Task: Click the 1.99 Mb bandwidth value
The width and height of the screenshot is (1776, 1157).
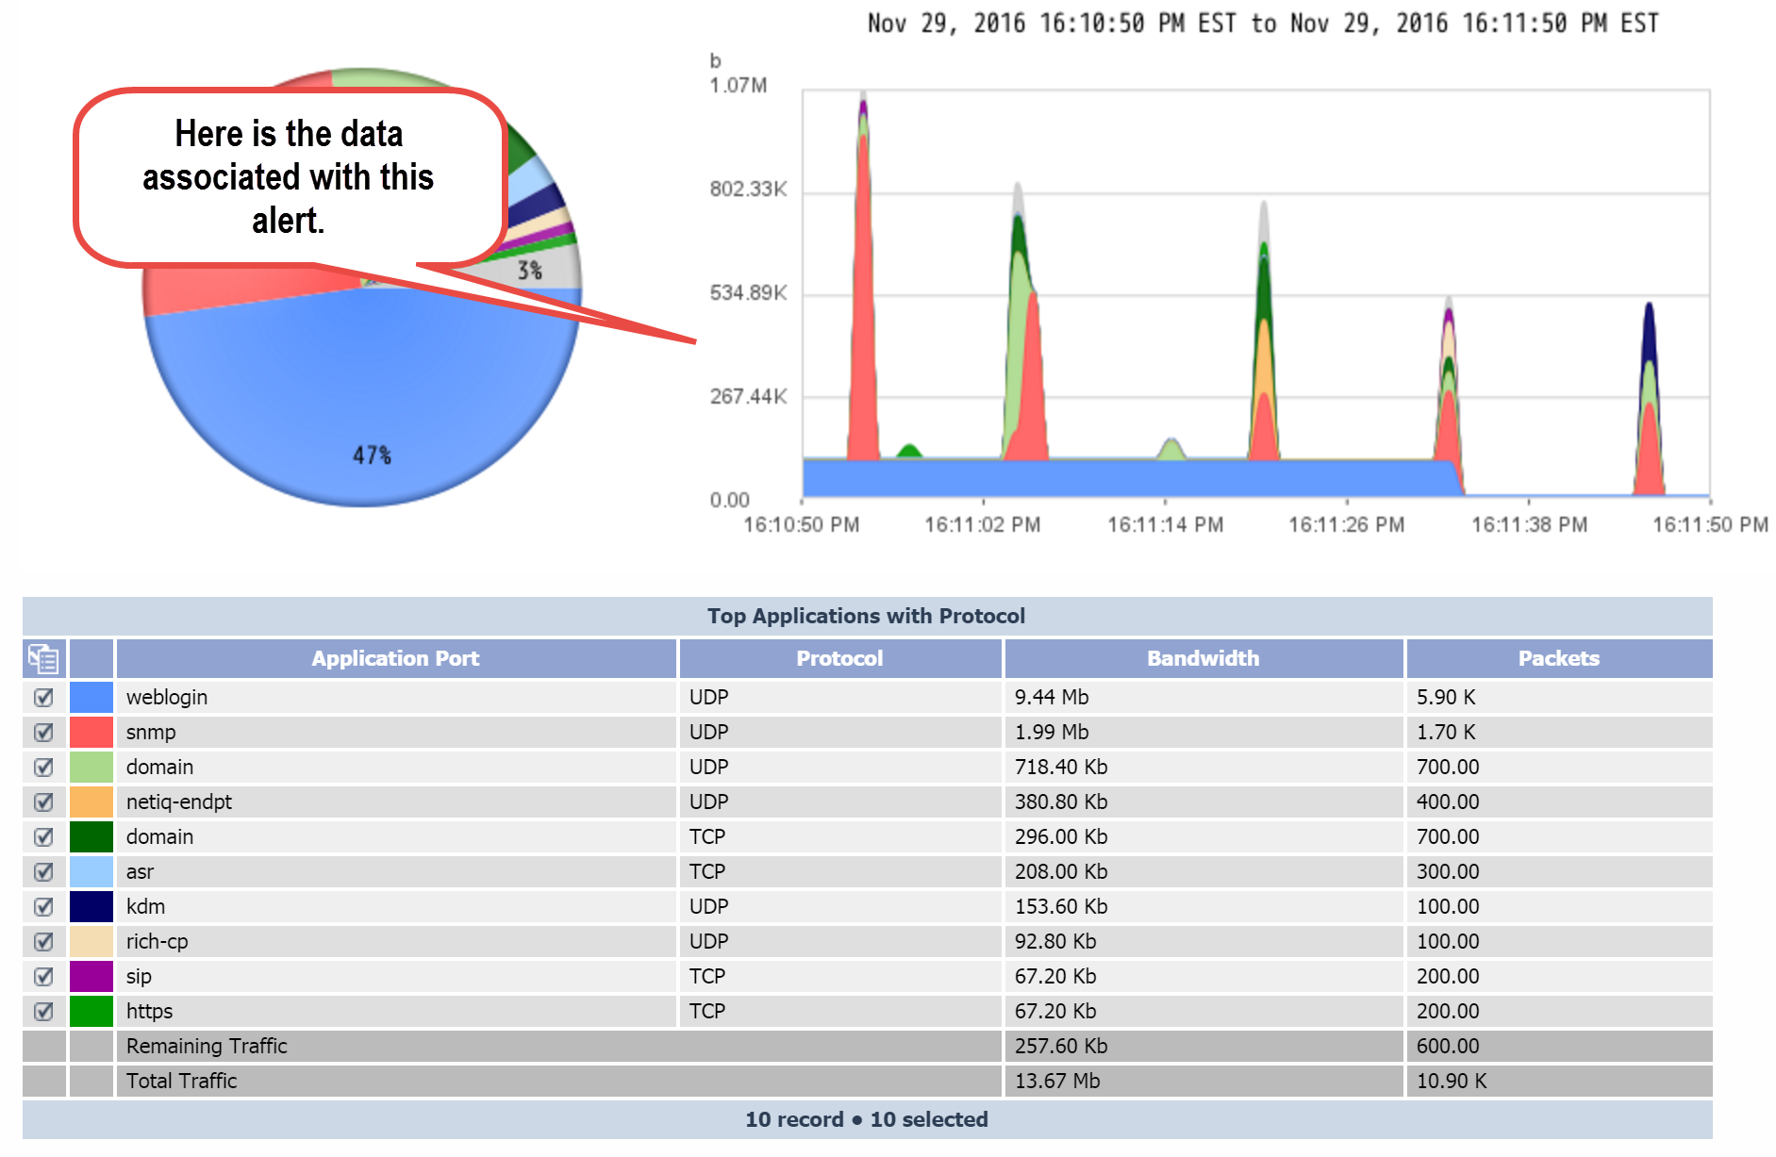Action: (1052, 732)
